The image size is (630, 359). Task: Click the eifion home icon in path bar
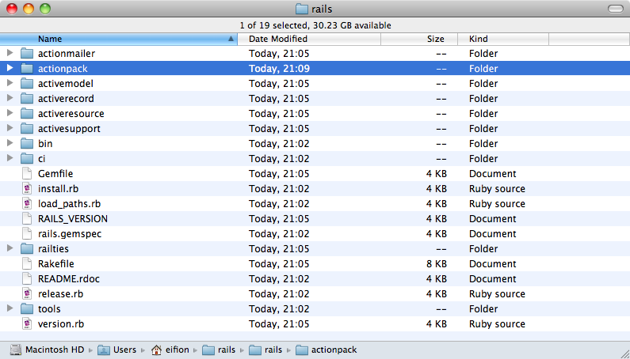[156, 350]
